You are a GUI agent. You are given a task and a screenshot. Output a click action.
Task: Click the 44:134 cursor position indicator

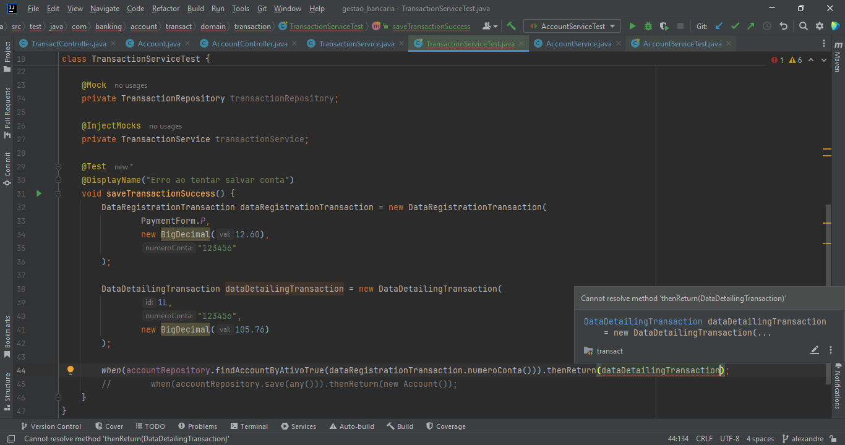click(678, 439)
